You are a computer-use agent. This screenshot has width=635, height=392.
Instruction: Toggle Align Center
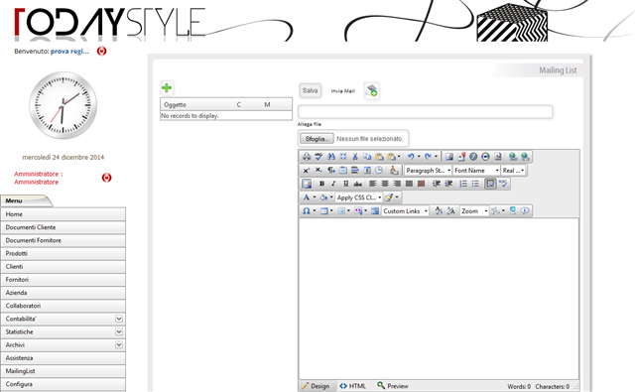(x=385, y=184)
